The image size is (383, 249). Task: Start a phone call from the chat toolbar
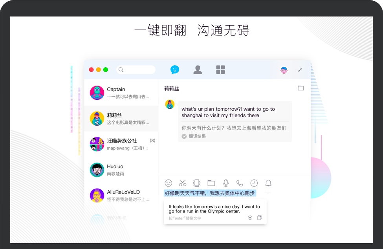240,183
